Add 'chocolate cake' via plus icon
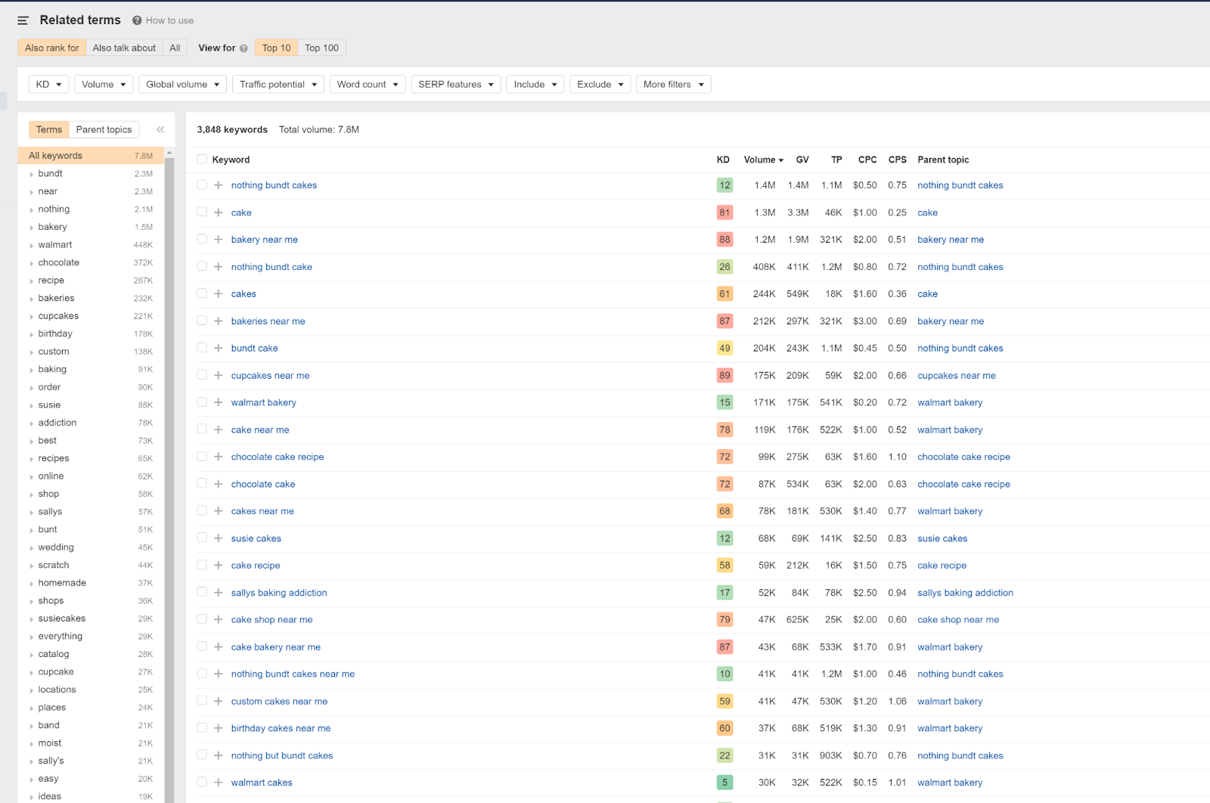The image size is (1210, 803). pyautogui.click(x=218, y=484)
